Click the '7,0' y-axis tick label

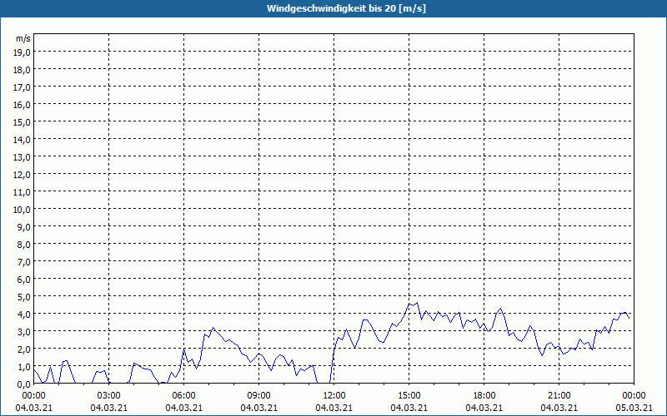point(23,262)
